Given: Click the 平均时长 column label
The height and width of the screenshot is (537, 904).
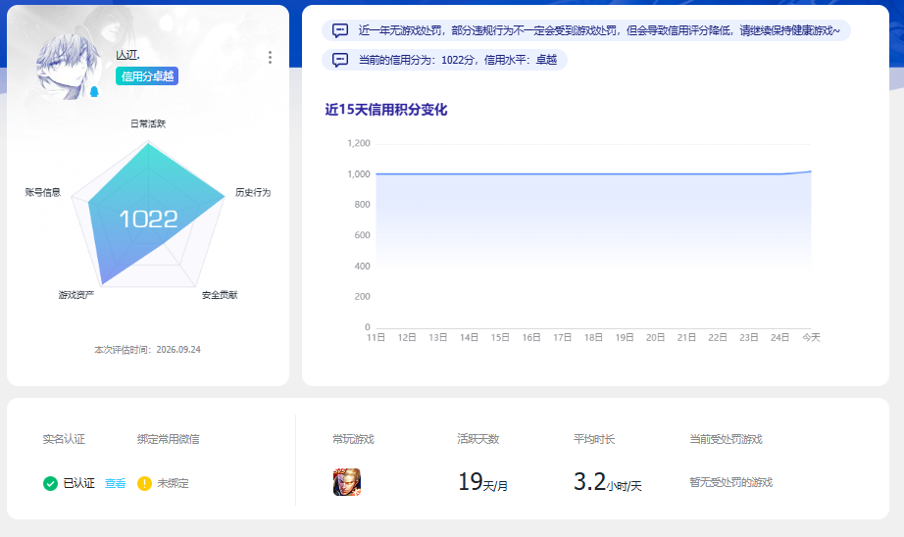Looking at the screenshot, I should (594, 439).
